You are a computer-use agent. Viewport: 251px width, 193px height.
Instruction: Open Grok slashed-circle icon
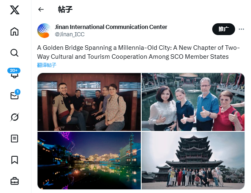15,117
